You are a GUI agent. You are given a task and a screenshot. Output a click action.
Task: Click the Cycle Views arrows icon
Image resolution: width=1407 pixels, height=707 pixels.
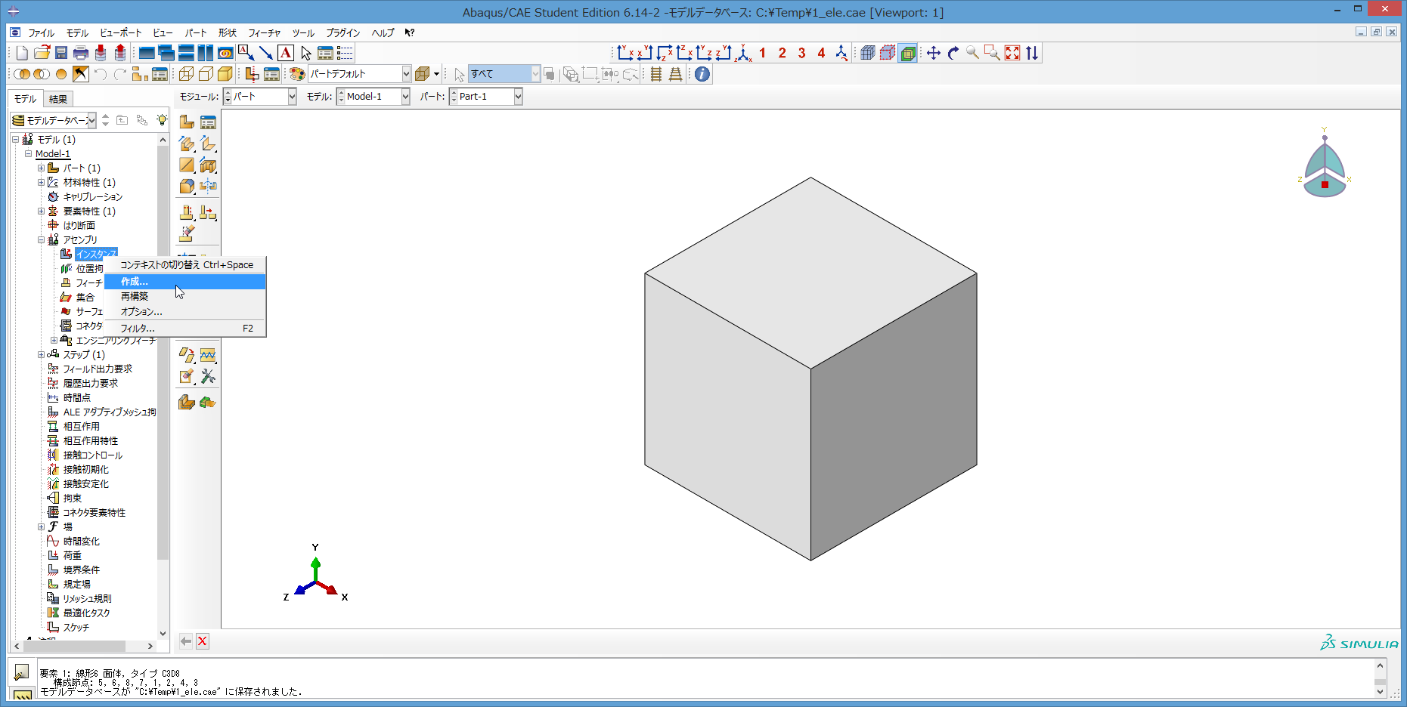coord(1032,53)
